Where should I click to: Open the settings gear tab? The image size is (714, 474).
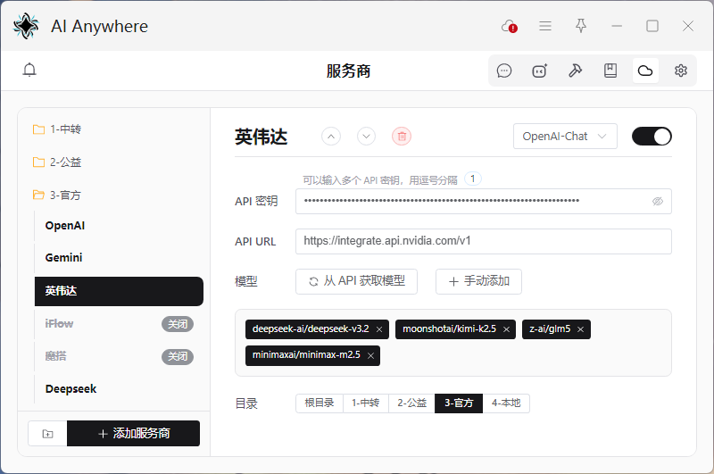point(681,71)
